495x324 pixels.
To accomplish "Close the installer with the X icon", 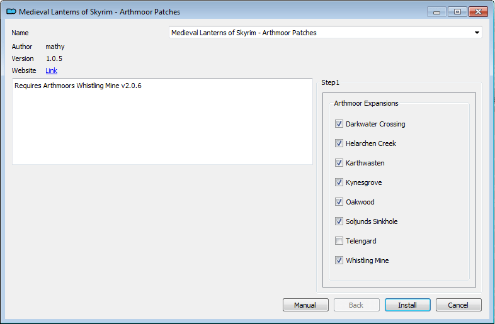I will tap(478, 12).
